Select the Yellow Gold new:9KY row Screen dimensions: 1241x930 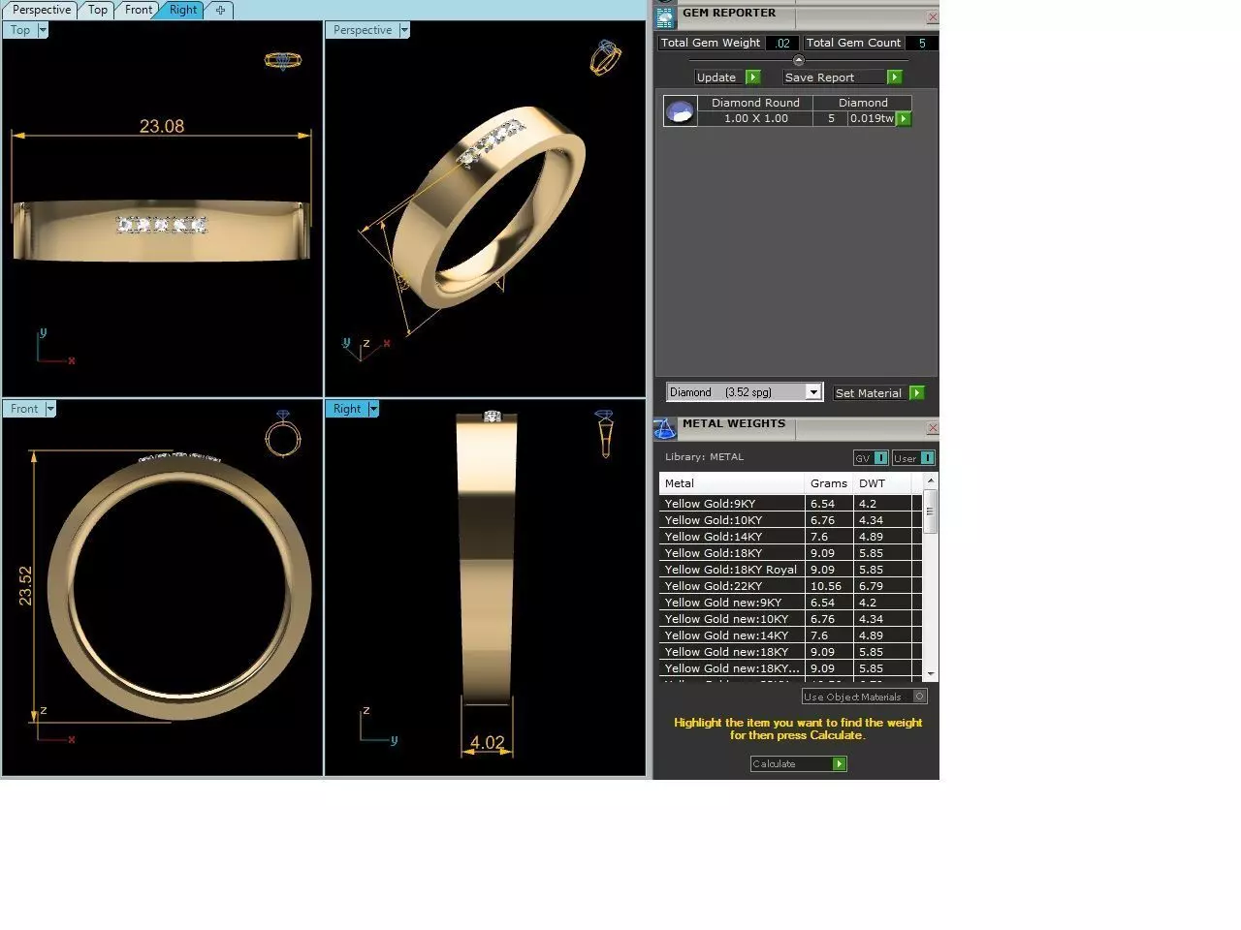790,603
